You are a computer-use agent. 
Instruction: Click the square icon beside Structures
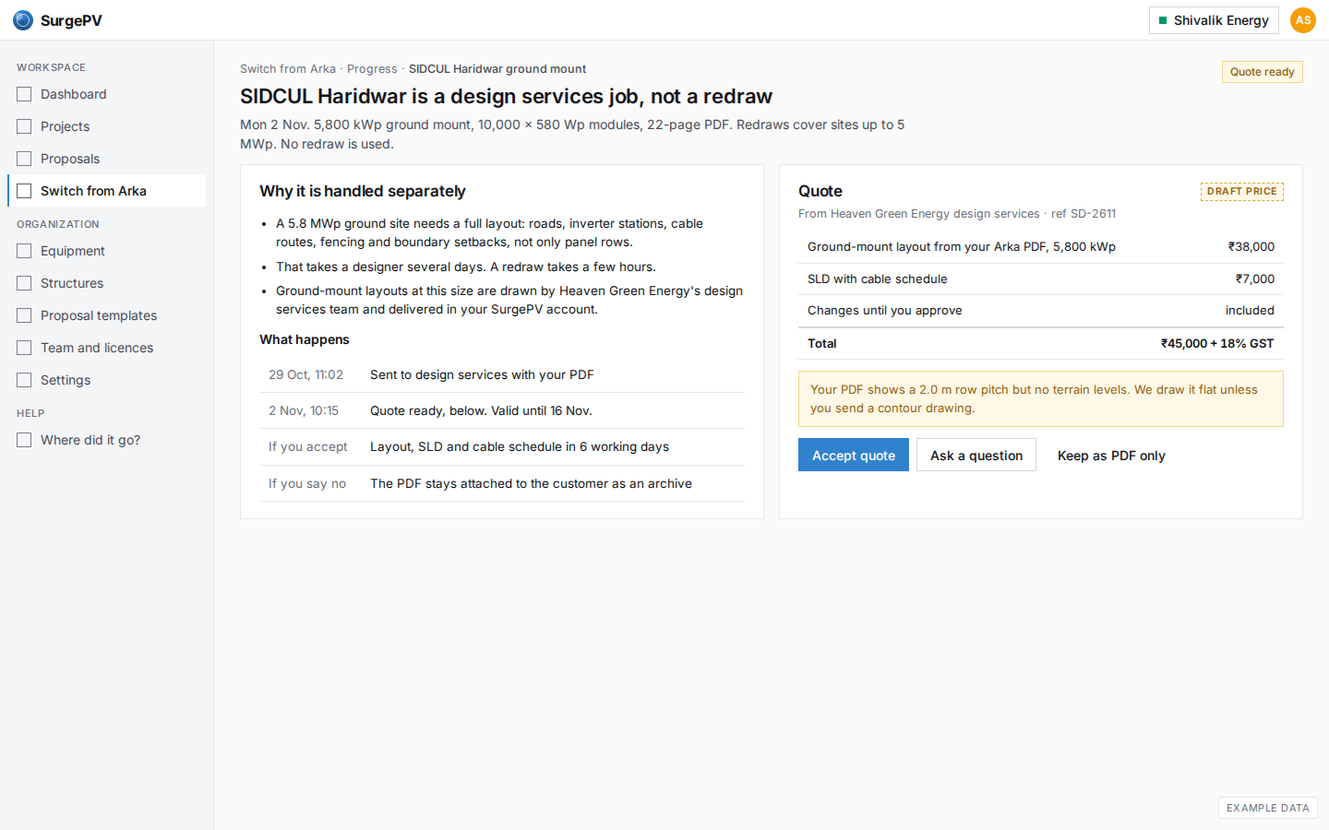point(24,283)
